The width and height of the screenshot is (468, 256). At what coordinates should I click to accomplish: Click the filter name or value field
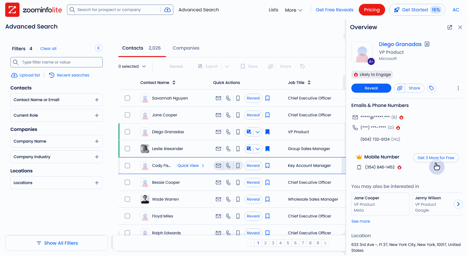pyautogui.click(x=57, y=62)
